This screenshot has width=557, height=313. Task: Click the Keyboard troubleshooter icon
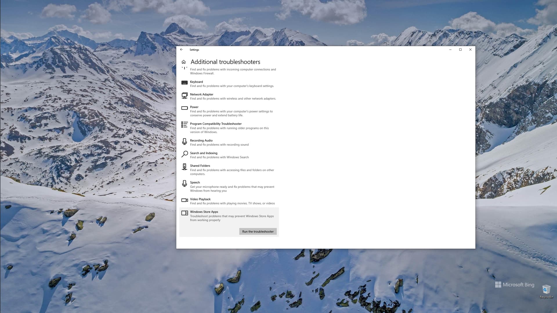pos(185,83)
